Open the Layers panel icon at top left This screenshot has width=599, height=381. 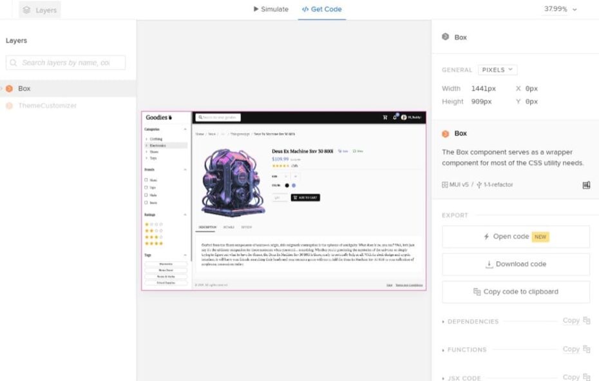point(27,10)
